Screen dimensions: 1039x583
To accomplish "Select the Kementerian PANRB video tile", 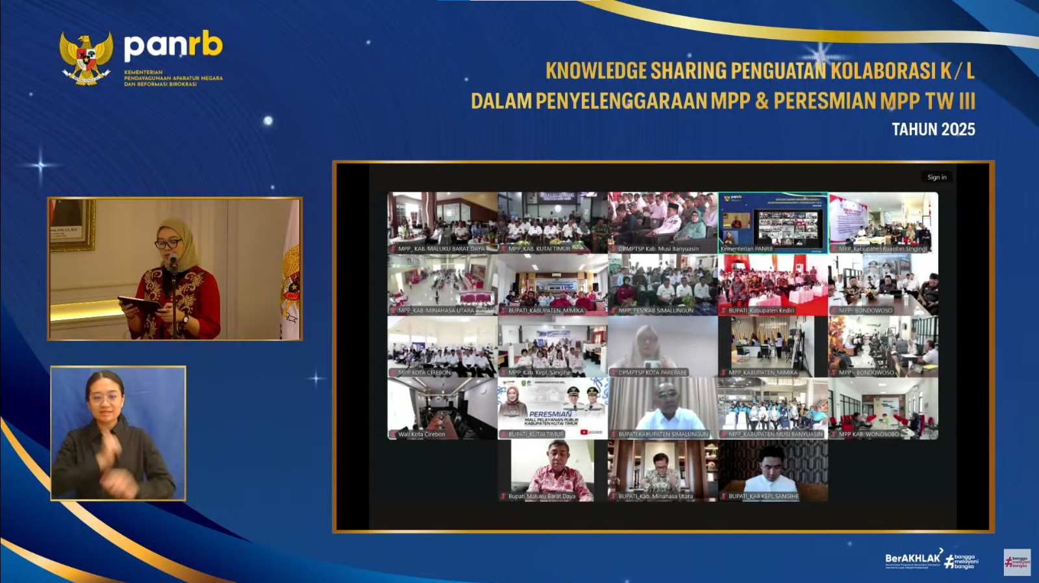I will point(773,222).
